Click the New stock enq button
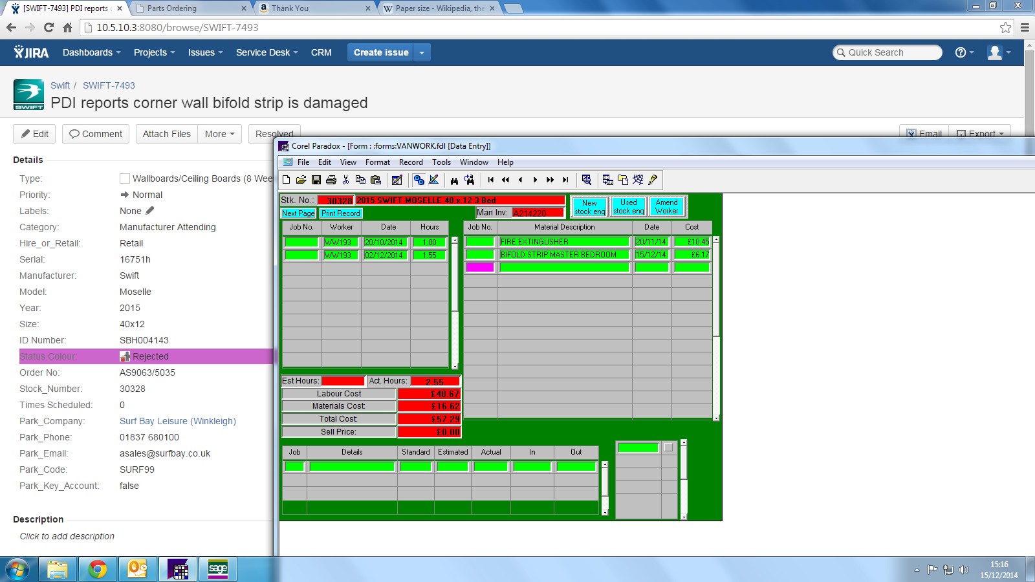1035x582 pixels. coord(589,207)
